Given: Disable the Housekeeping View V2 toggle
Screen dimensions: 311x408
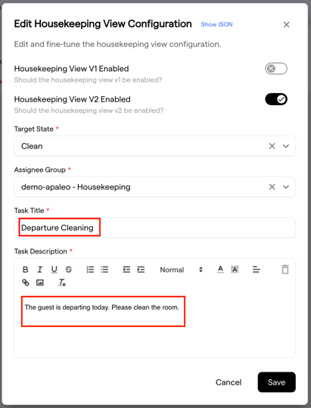Looking at the screenshot, I should coord(276,99).
